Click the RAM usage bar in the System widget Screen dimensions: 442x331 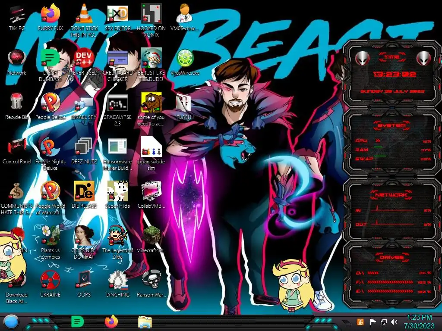click(x=378, y=147)
